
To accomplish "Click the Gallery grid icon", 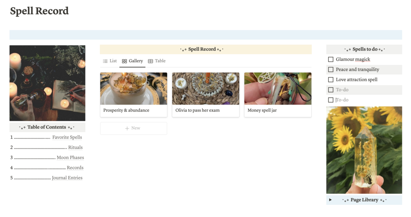I will 124,61.
